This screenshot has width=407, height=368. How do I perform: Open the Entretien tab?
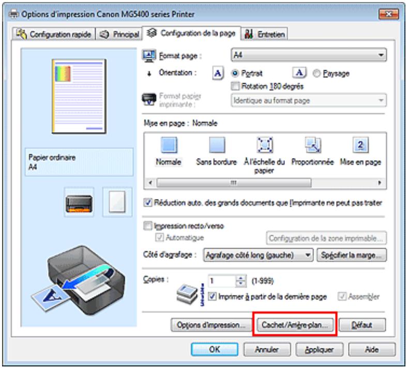click(264, 34)
